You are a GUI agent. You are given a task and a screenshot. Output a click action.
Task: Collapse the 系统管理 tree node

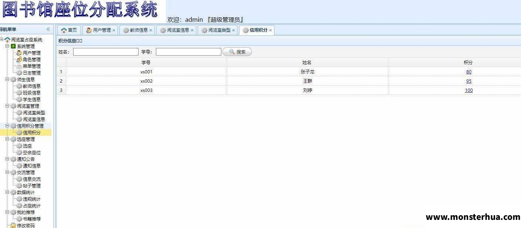7,46
